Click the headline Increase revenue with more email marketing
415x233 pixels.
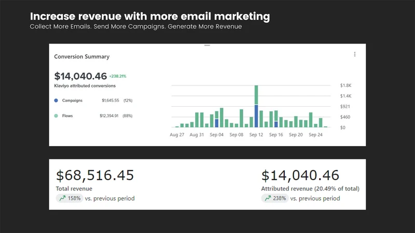click(x=150, y=17)
